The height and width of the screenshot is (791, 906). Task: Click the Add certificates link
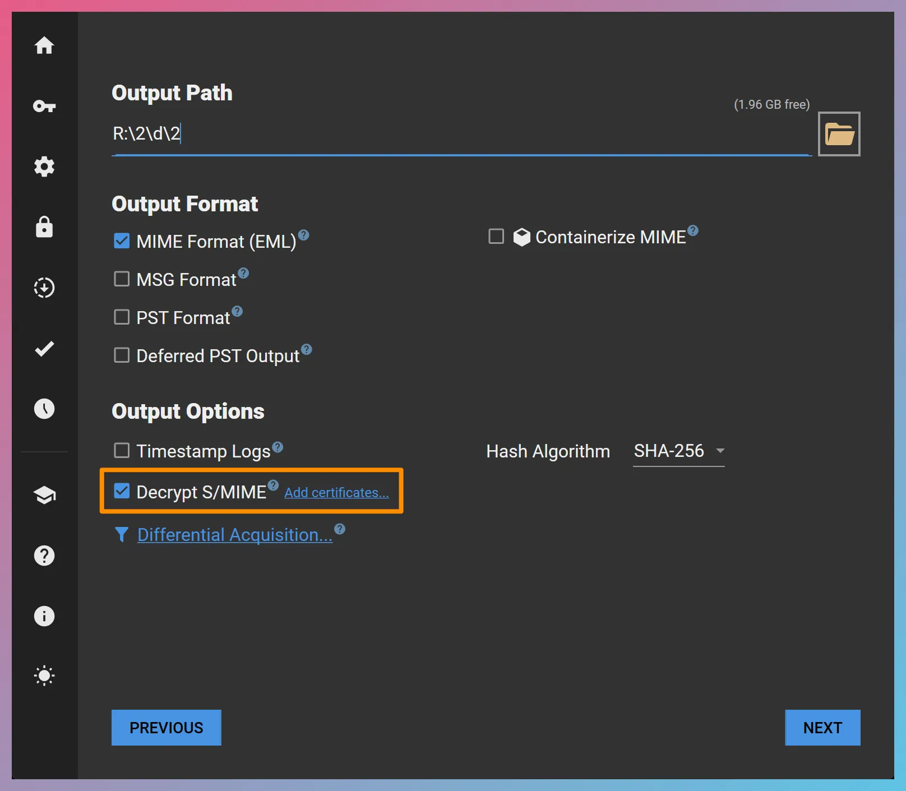[x=336, y=493]
